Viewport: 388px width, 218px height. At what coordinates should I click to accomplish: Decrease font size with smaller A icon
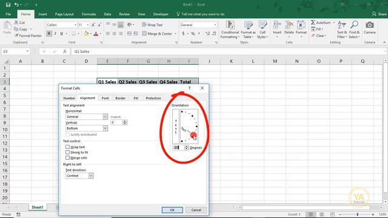pyautogui.click(x=99, y=25)
